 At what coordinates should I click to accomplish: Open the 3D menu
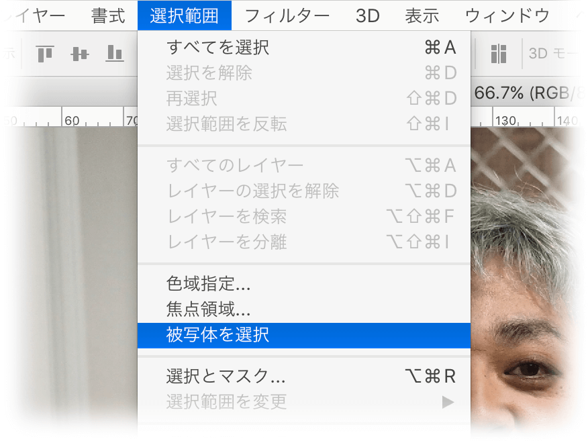[368, 15]
